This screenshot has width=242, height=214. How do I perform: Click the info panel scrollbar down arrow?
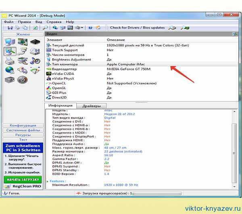pos(234,187)
